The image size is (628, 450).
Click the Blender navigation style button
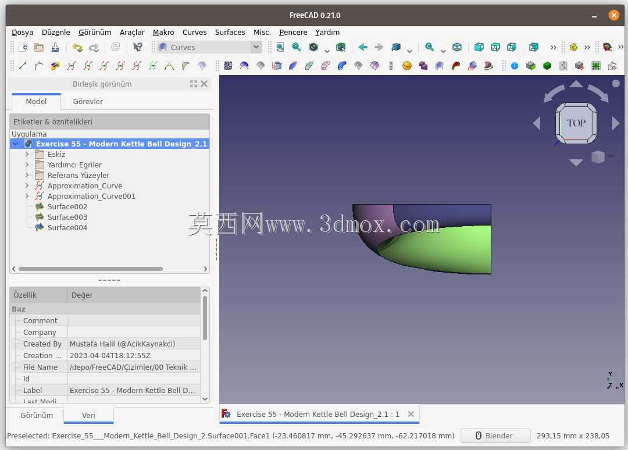coord(495,435)
